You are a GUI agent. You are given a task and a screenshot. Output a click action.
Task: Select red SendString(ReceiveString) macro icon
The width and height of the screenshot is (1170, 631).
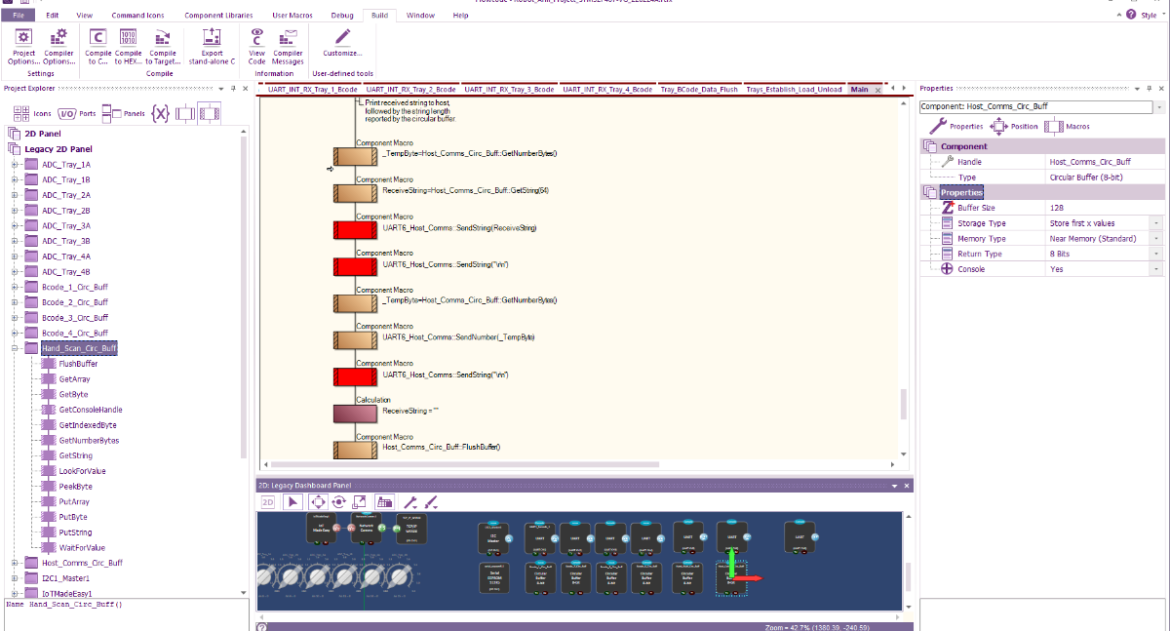[x=355, y=231]
